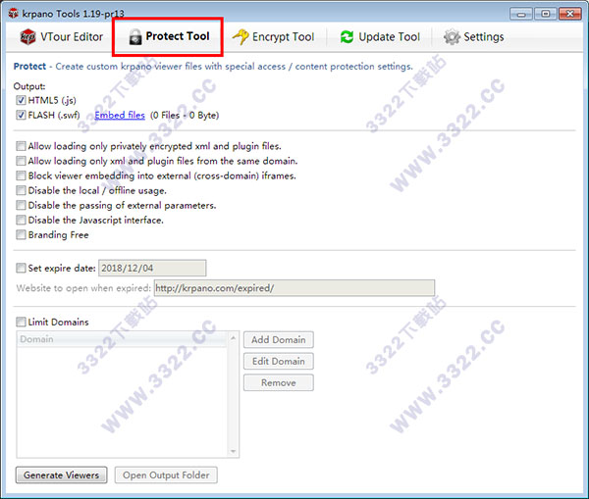589x499 pixels.
Task: Open the Encrypt Tool tab
Action: click(274, 37)
